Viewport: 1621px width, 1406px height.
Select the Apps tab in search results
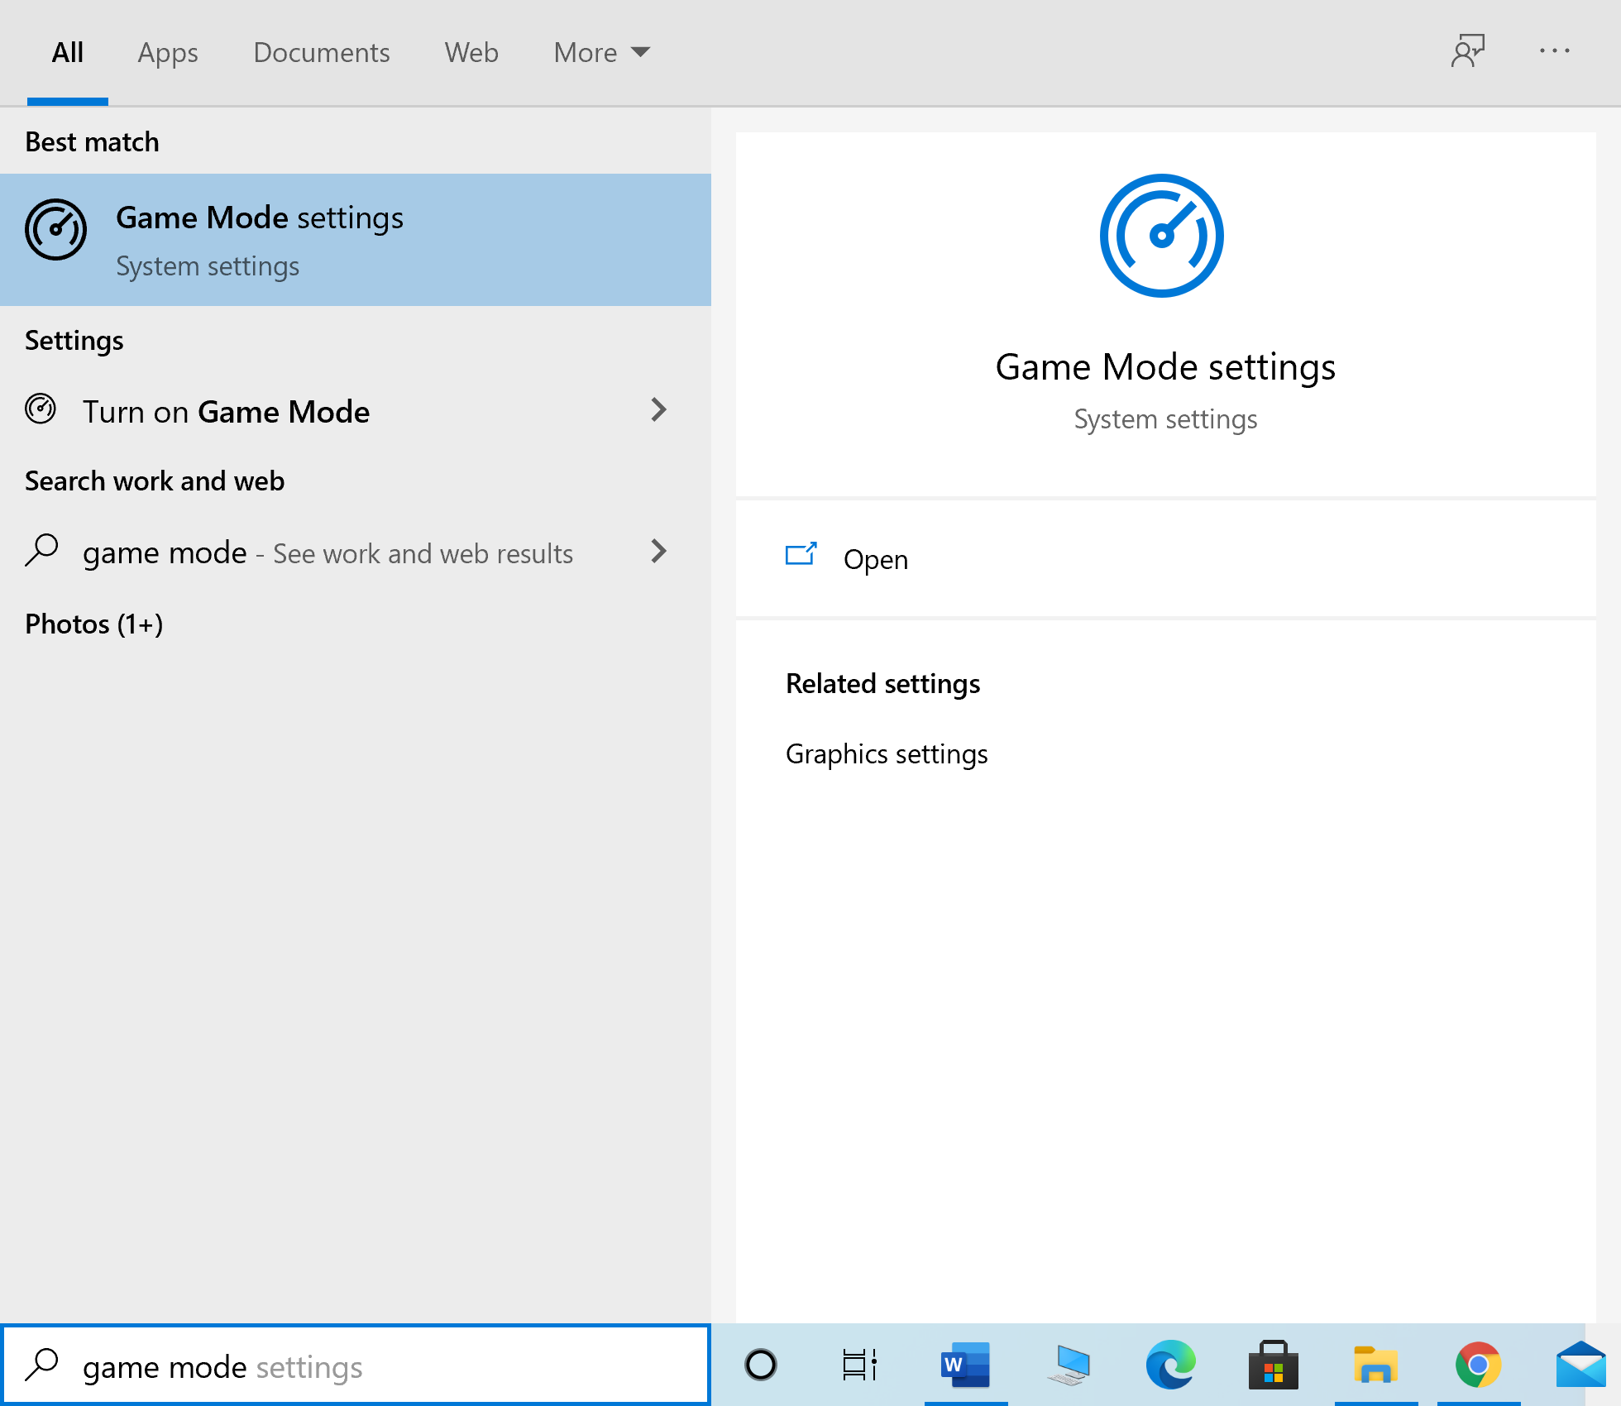click(167, 52)
